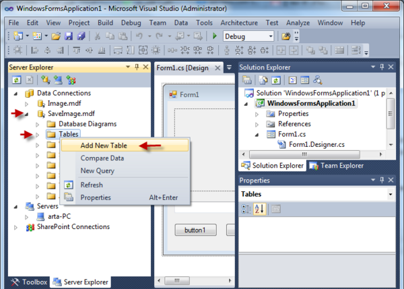The image size is (404, 289).
Task: Choose Refresh from context menu
Action: coord(125,185)
